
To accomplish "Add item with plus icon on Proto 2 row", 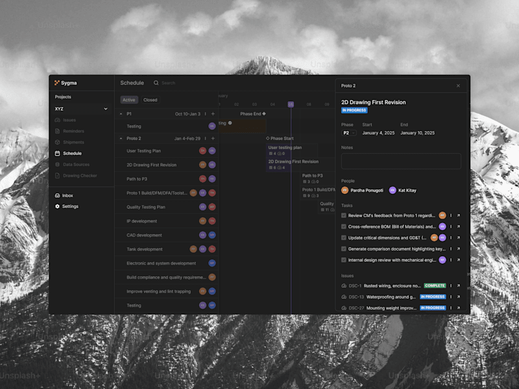I will tap(213, 139).
